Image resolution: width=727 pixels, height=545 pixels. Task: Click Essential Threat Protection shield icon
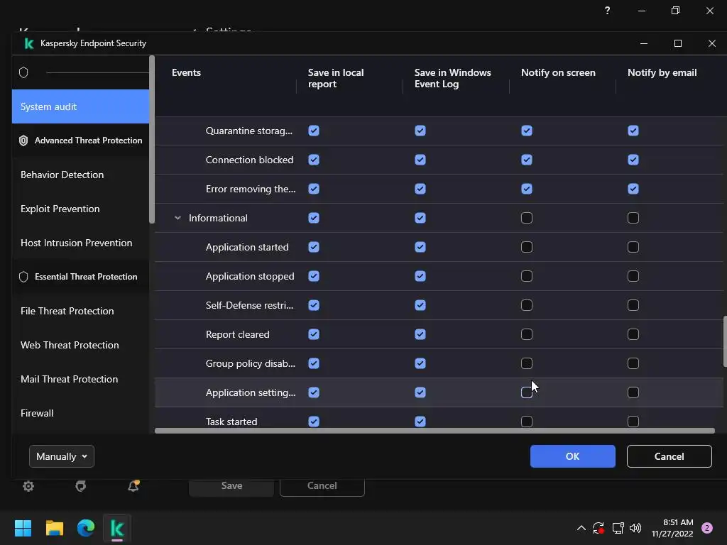pyautogui.click(x=23, y=277)
